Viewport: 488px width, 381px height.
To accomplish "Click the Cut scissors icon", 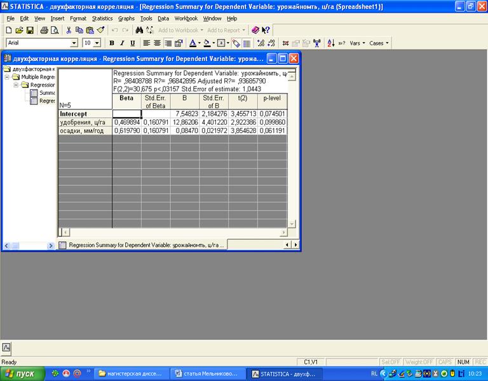I will pos(69,30).
